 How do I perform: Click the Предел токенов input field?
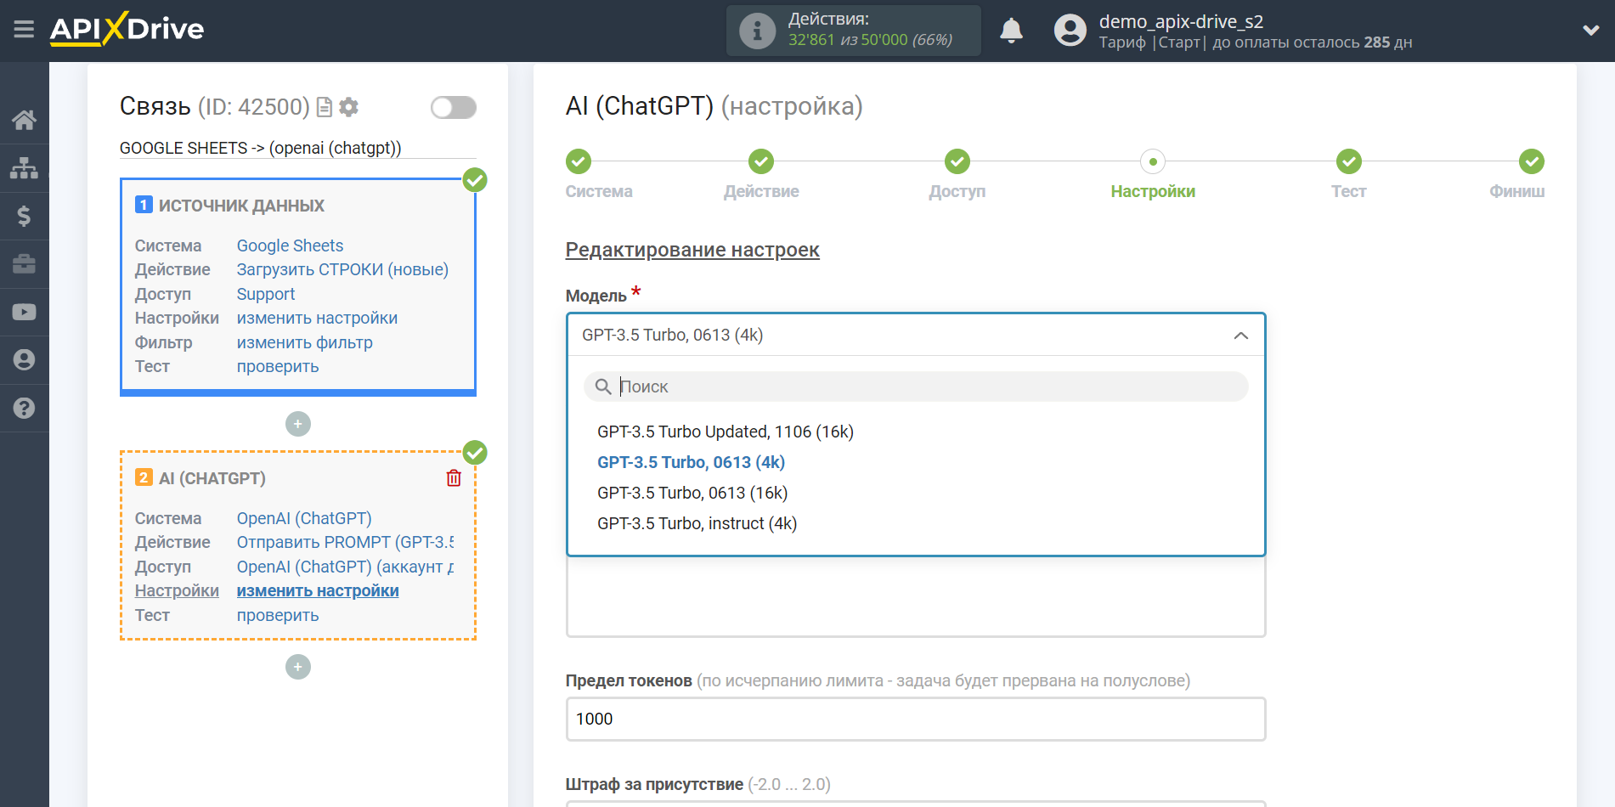click(x=916, y=719)
